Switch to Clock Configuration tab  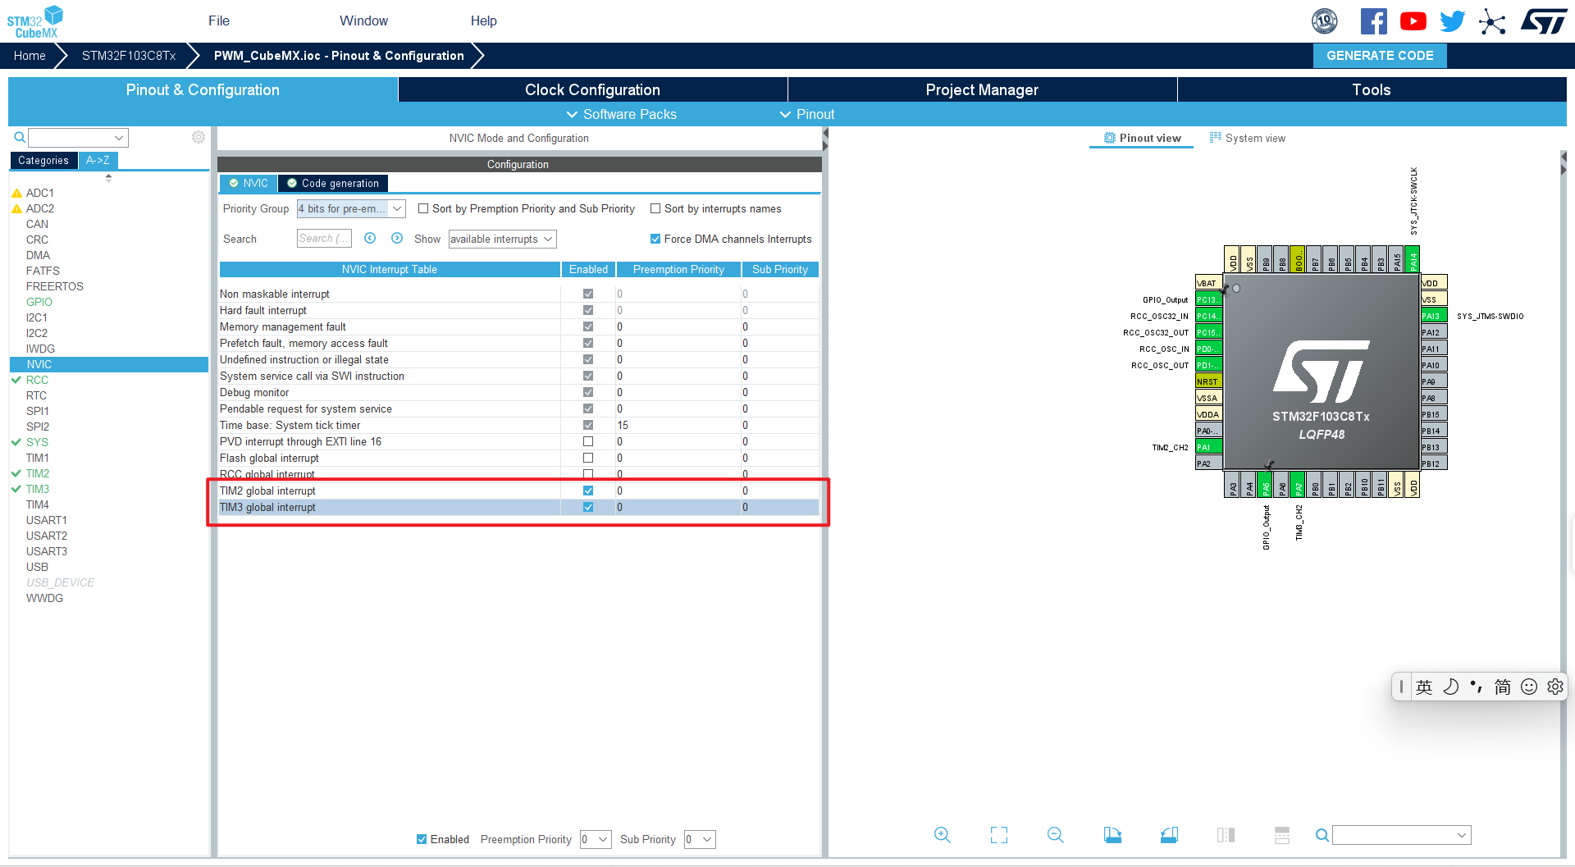[x=592, y=89]
